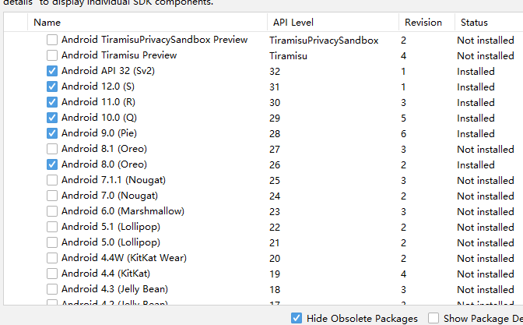Select Android 5.0 (Lollipop) label
The height and width of the screenshot is (325, 523).
coord(111,242)
